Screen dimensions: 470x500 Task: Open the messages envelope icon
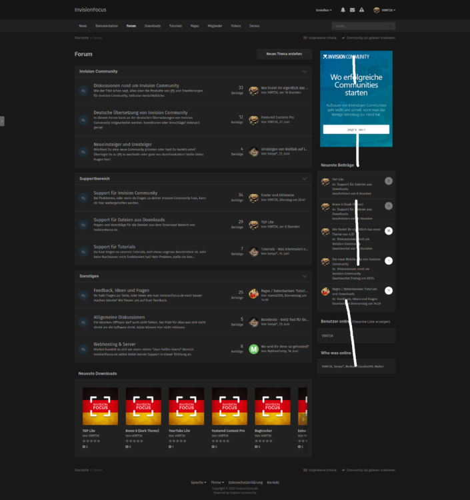click(x=352, y=11)
